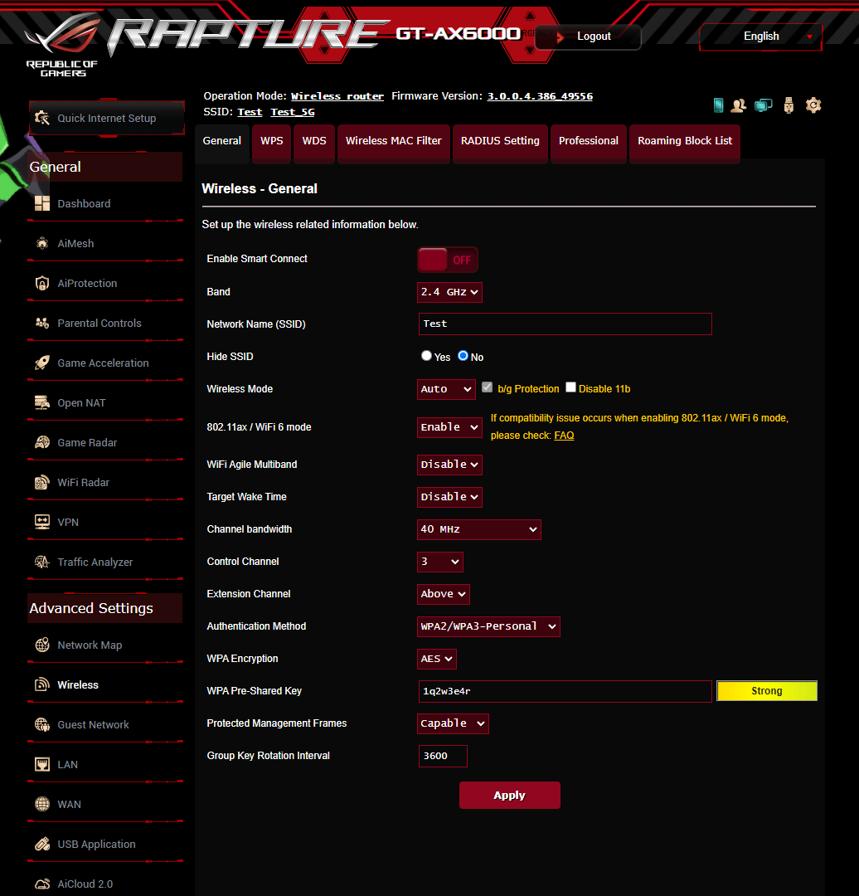The width and height of the screenshot is (859, 896).
Task: Open Authentication Method dropdown
Action: point(488,626)
